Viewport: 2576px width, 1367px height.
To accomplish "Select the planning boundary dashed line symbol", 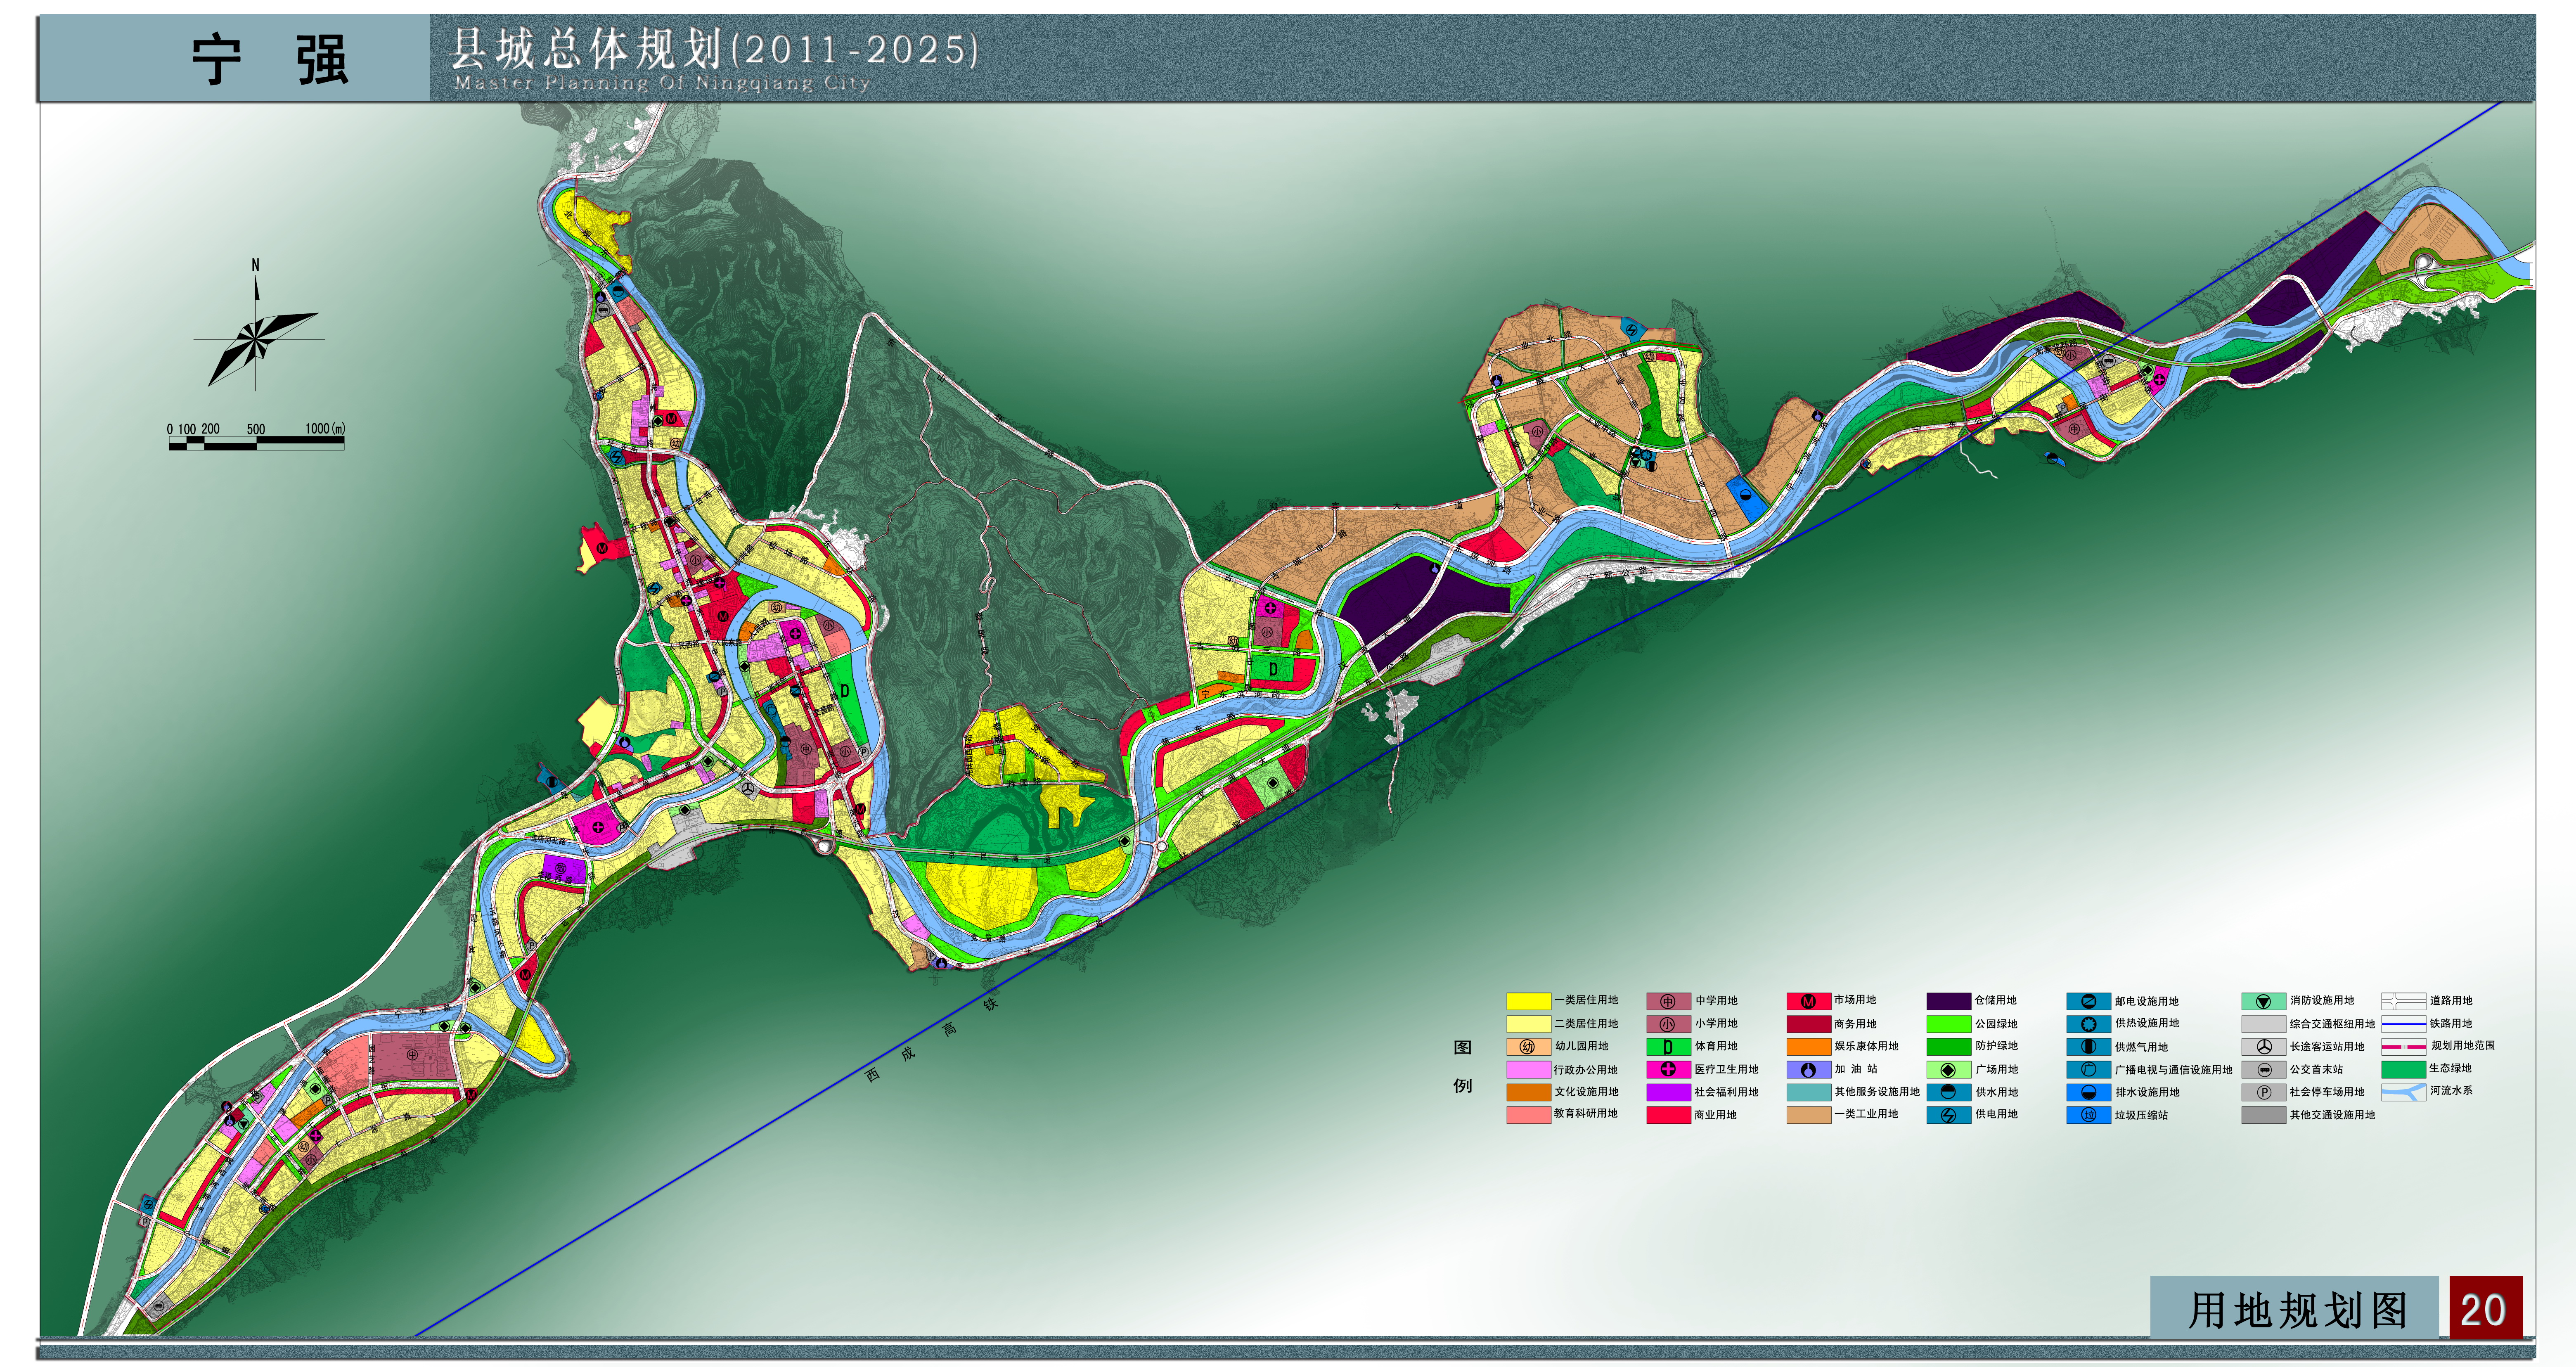I will (x=2403, y=1047).
